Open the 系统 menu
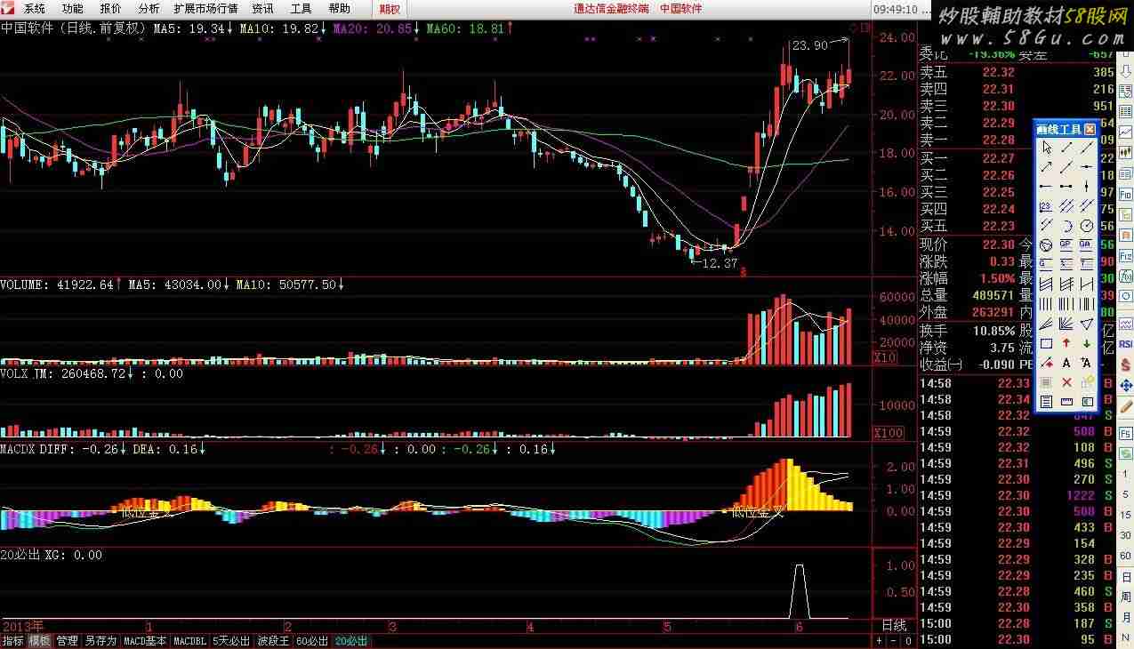Viewport: 1134px width, 649px height. tap(34, 8)
